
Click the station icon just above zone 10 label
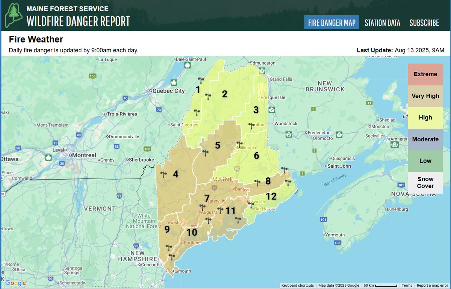[x=208, y=220]
